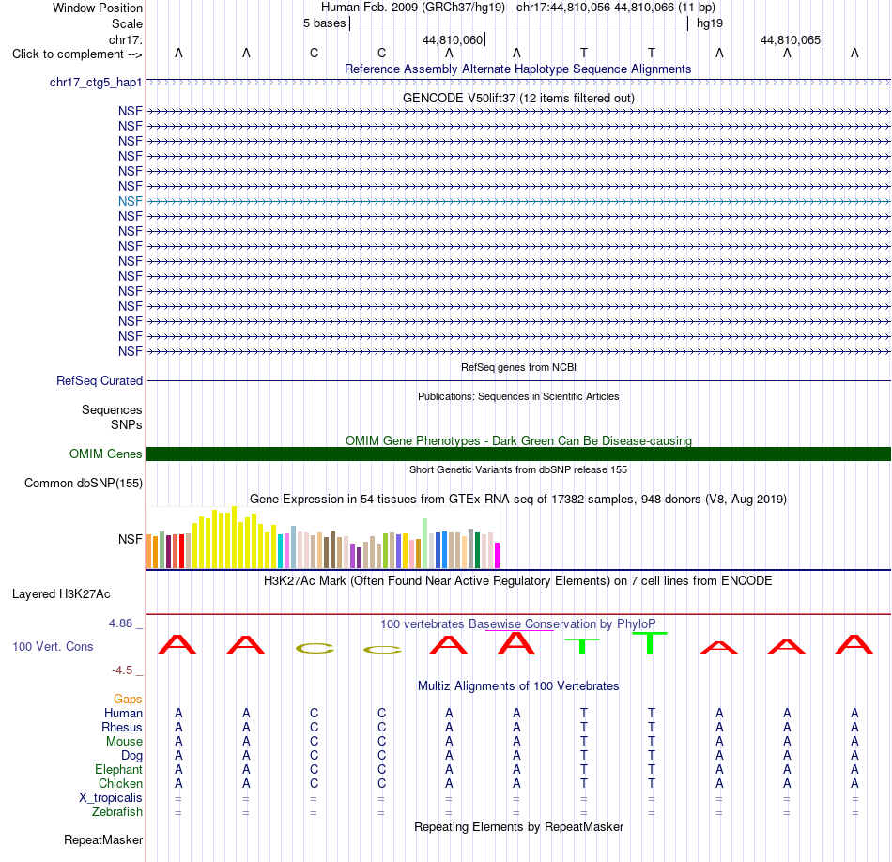Click 'RefSeq genes from NCBI' title

[518, 367]
